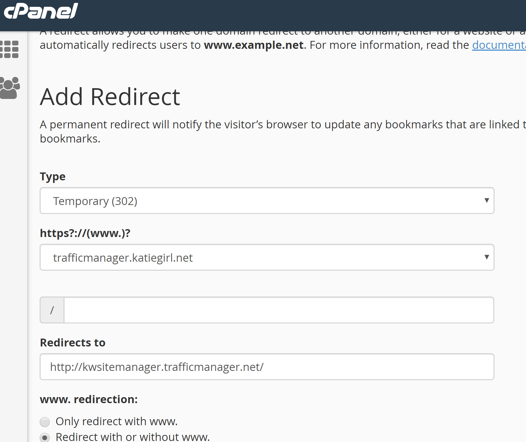Click the bold www.example.net text
The width and height of the screenshot is (526, 442).
(254, 45)
